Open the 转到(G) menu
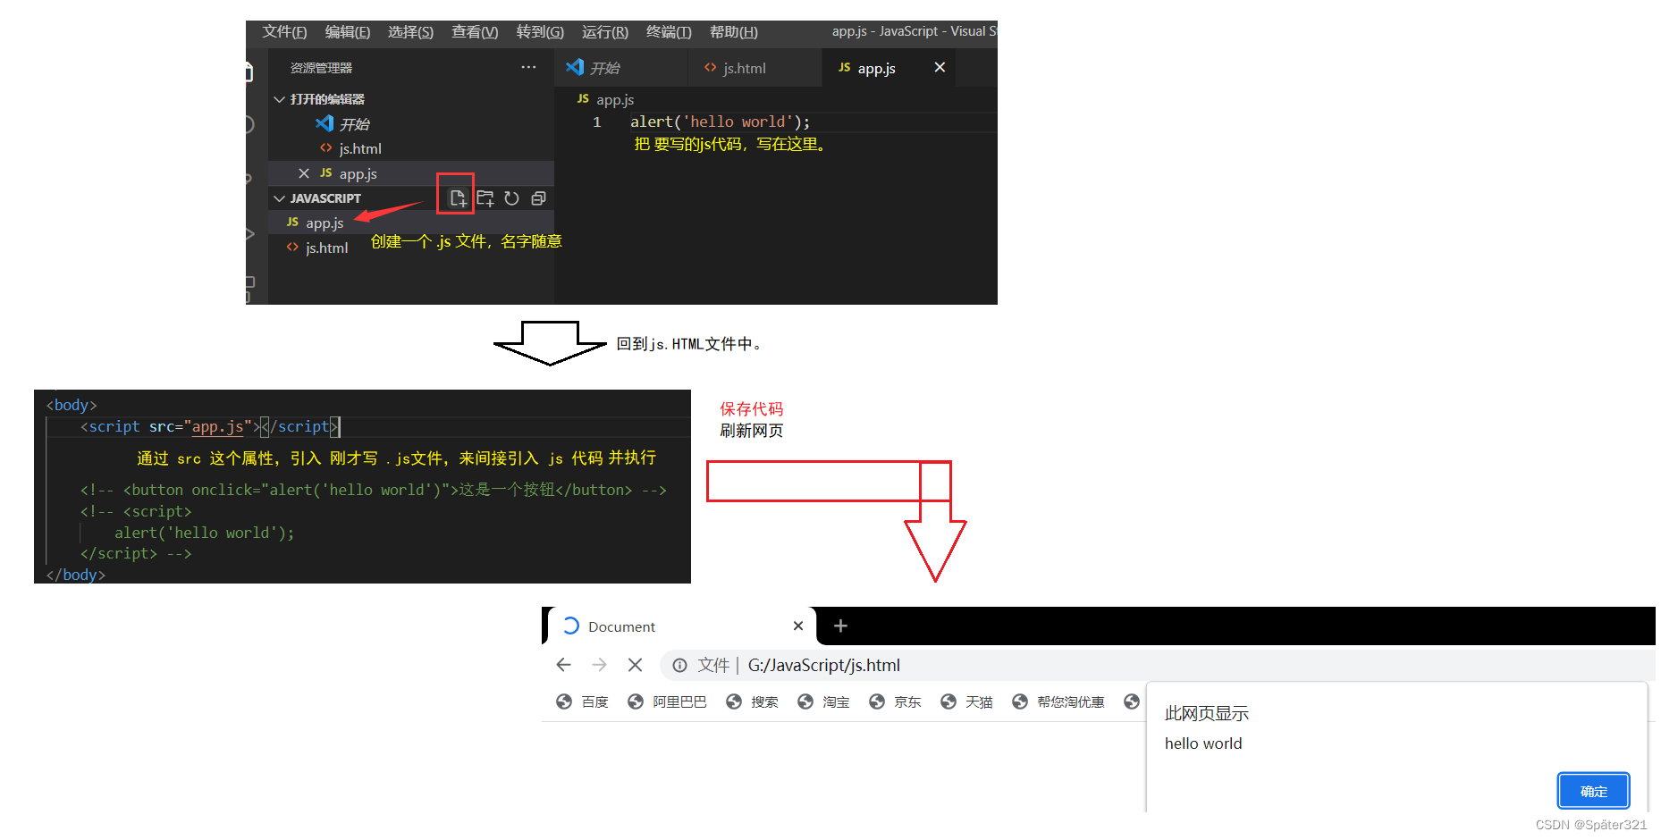 540,32
